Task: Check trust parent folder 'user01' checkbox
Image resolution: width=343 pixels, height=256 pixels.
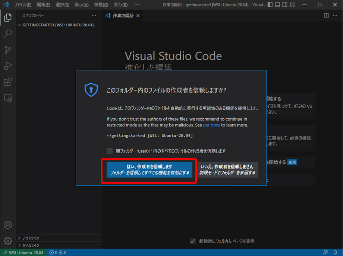Action: coord(110,151)
